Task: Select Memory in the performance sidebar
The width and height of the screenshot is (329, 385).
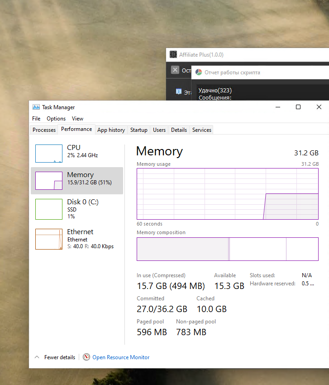Action: click(x=77, y=181)
